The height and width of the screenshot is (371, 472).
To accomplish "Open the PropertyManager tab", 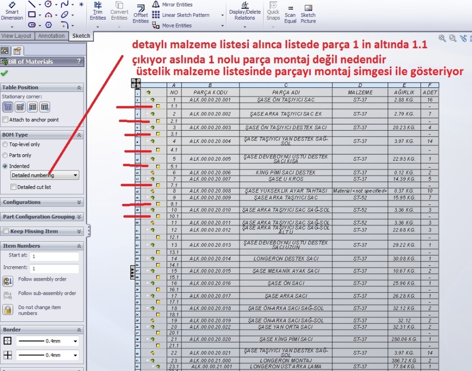I will click(17, 50).
